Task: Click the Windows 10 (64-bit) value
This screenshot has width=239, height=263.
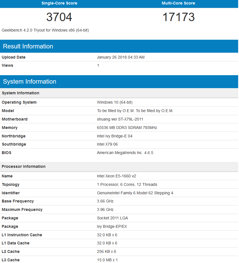Action: tap(115, 102)
